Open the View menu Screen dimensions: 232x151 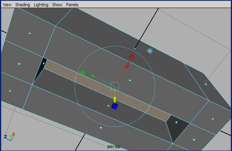(x=7, y=5)
